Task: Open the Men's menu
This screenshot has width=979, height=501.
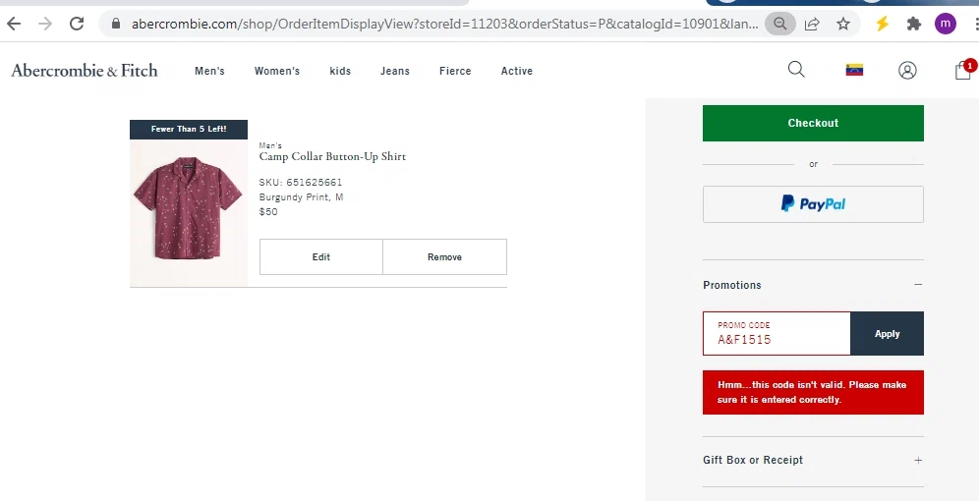Action: [x=209, y=71]
